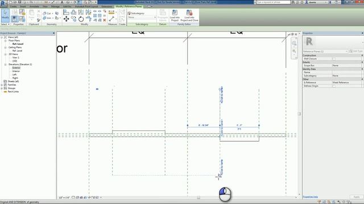This screenshot has height=204, width=364.
Task: Open the View ribbon tab
Action: [45, 6]
